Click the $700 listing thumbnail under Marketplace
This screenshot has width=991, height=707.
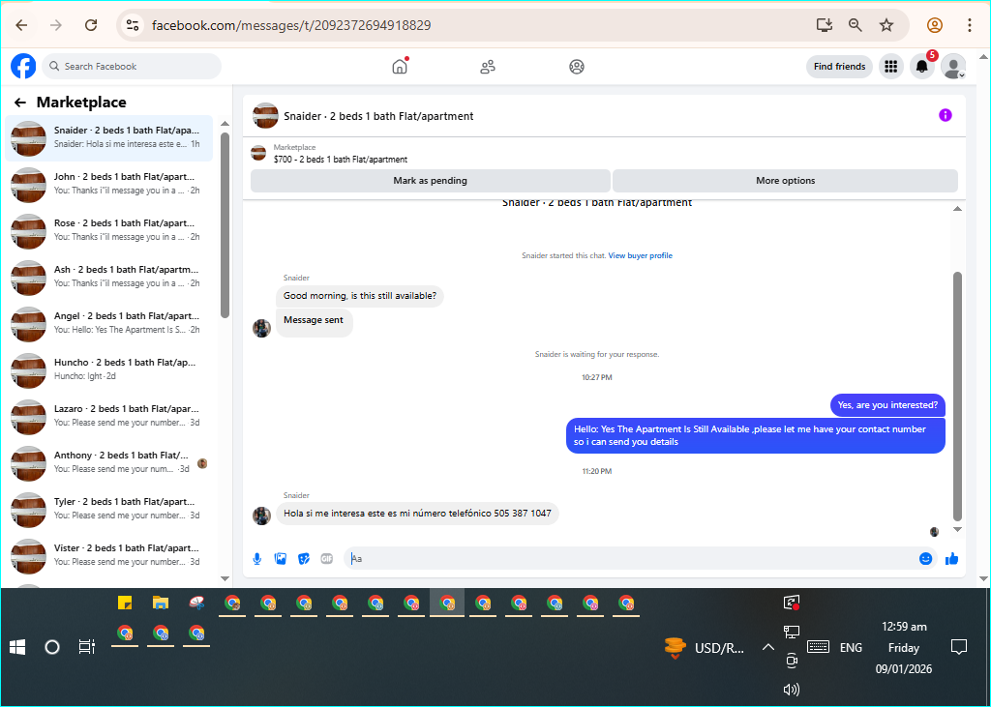(x=257, y=153)
